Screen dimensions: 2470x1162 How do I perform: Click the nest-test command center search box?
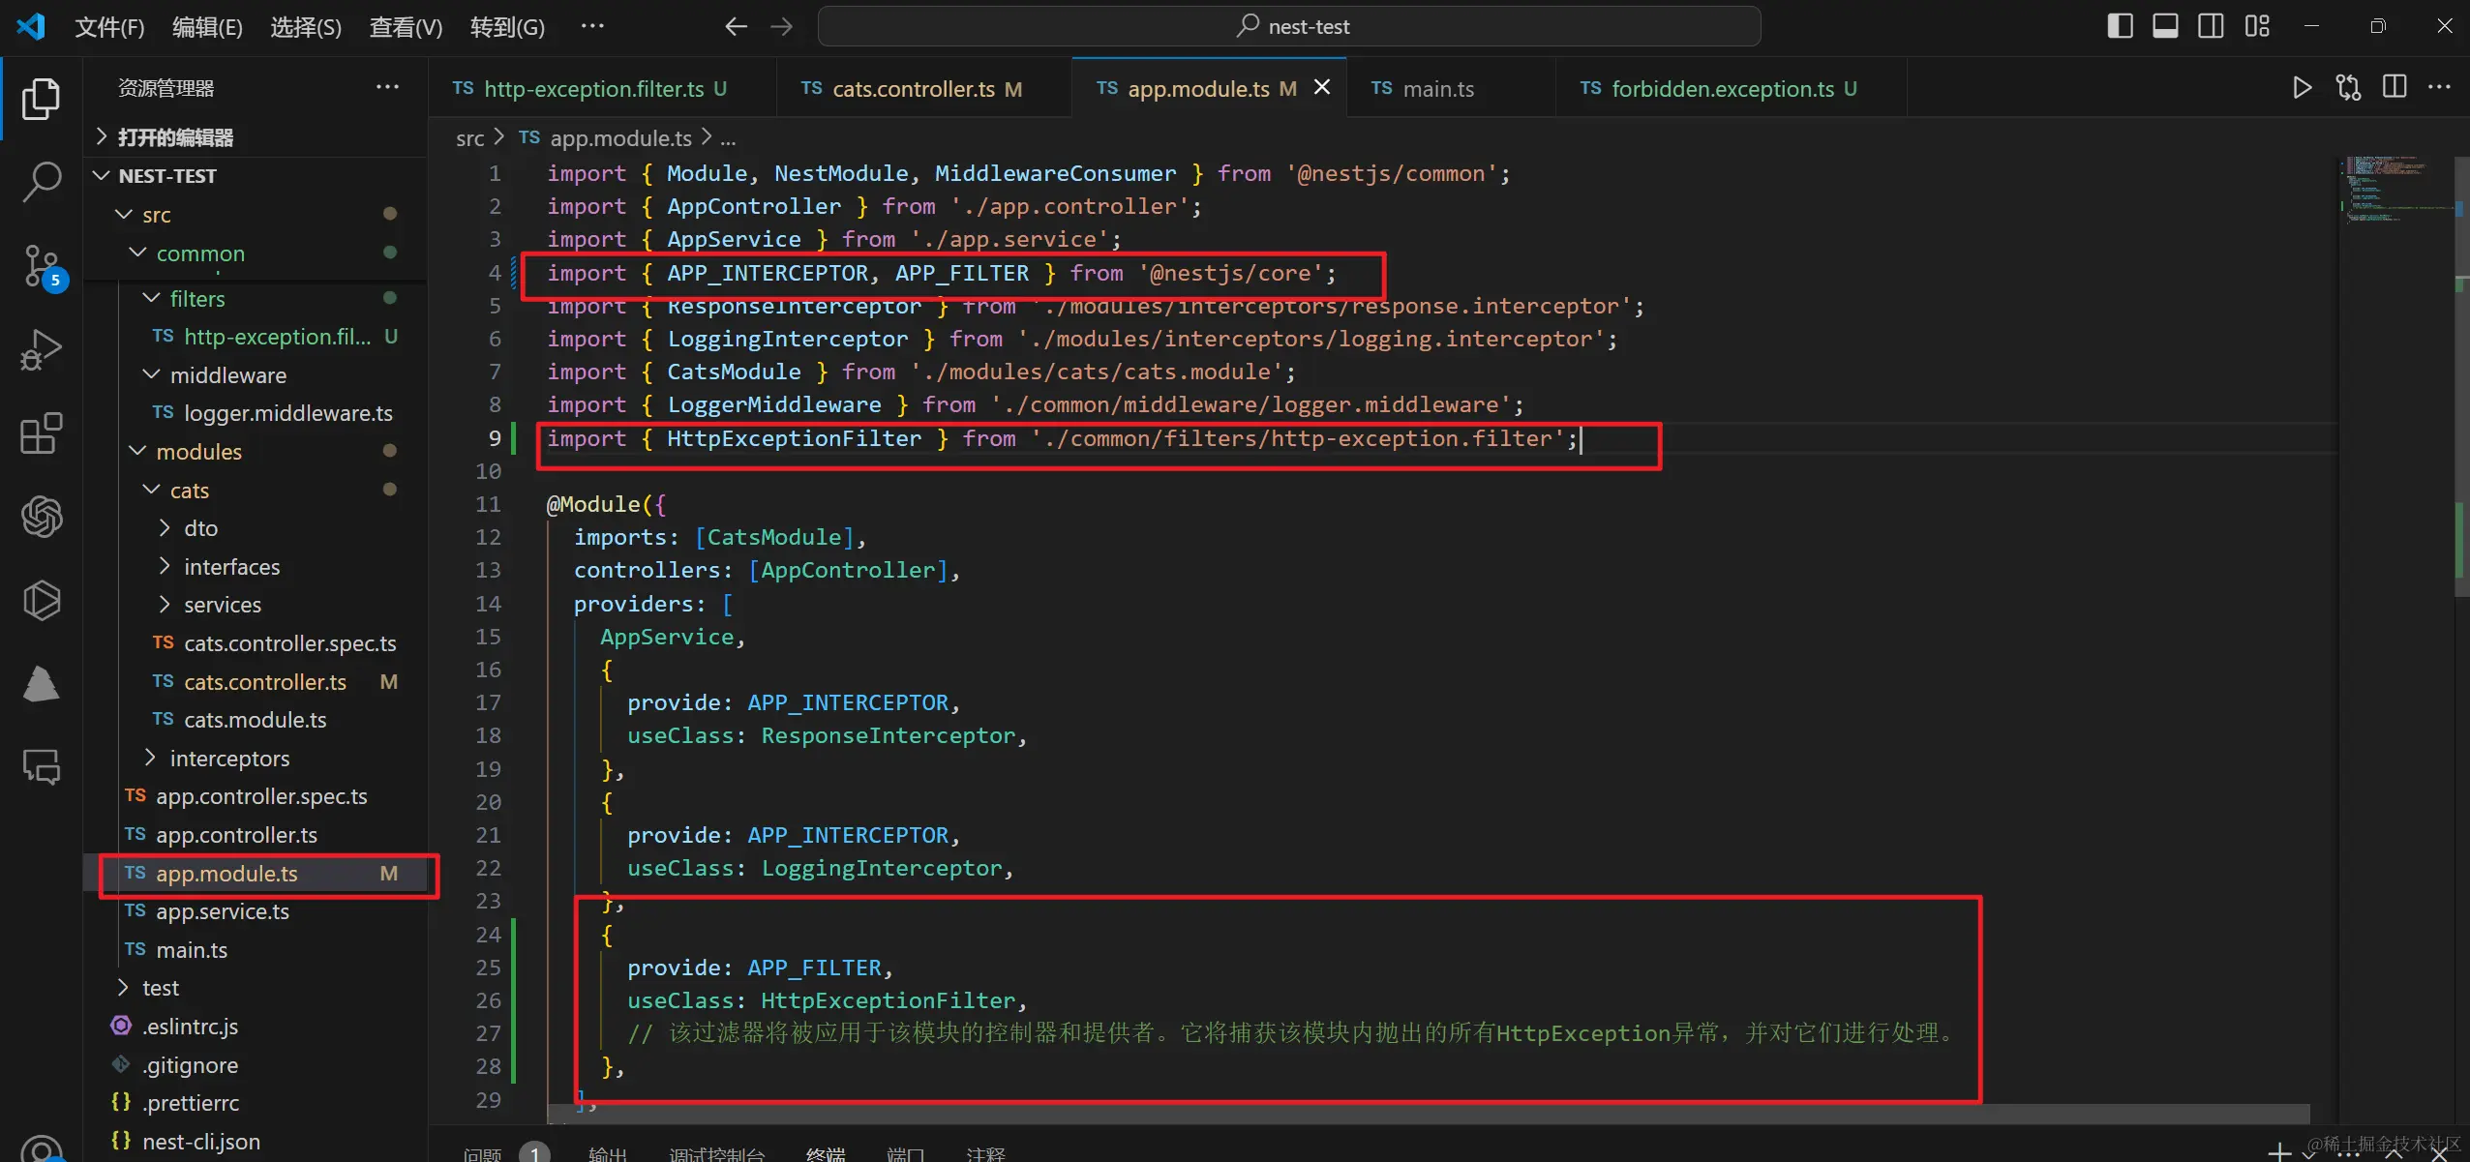[1289, 26]
